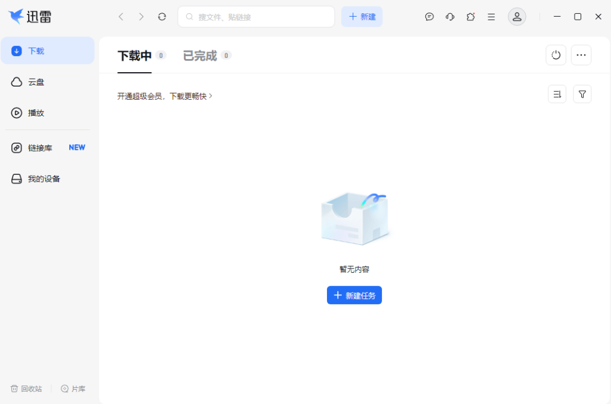Click the 0 count badge beside 下载中
The width and height of the screenshot is (611, 404).
161,55
